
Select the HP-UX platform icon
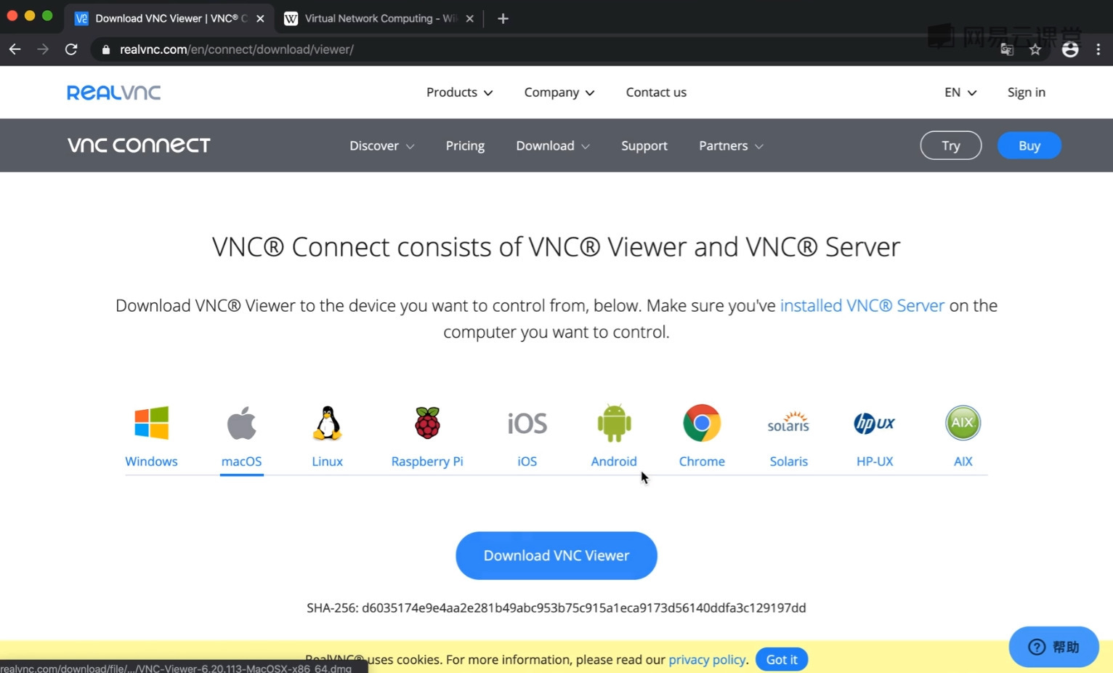pos(875,423)
